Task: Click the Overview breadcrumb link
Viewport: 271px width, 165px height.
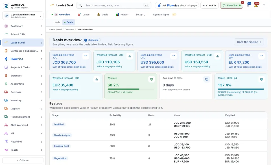Action: 69,29
